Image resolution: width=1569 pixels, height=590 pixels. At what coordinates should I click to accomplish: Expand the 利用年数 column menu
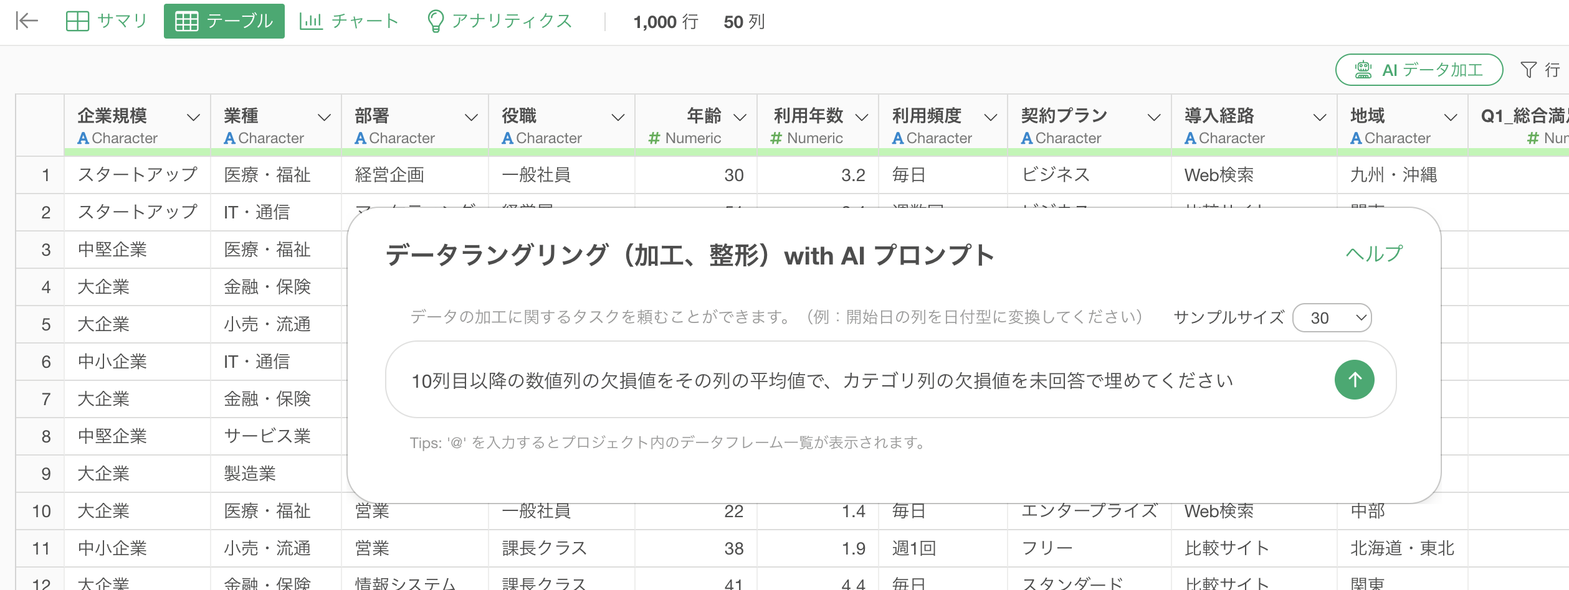click(862, 117)
